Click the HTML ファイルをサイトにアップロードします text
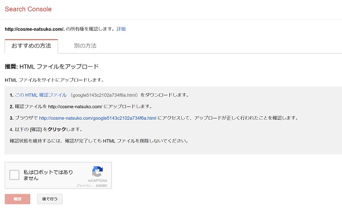 (54, 80)
